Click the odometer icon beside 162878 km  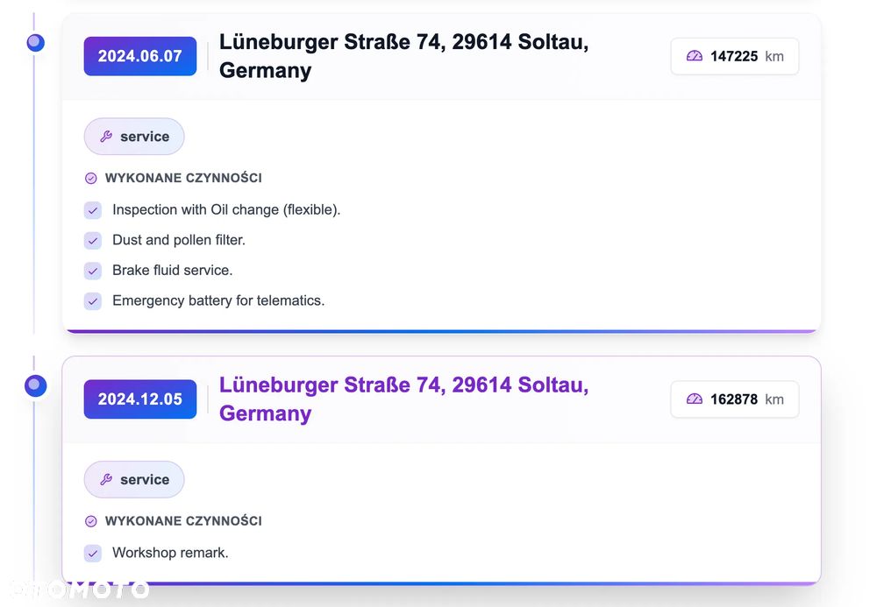694,399
